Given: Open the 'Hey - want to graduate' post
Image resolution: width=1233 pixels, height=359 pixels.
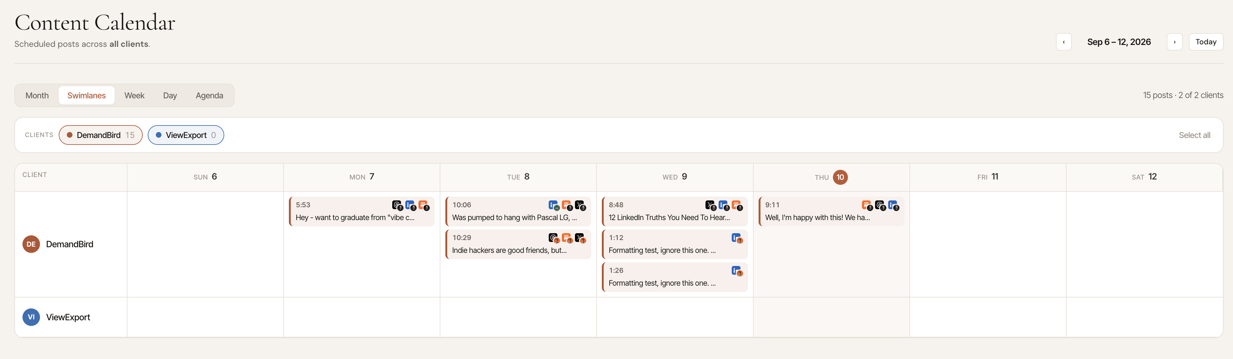Looking at the screenshot, I should 361,211.
